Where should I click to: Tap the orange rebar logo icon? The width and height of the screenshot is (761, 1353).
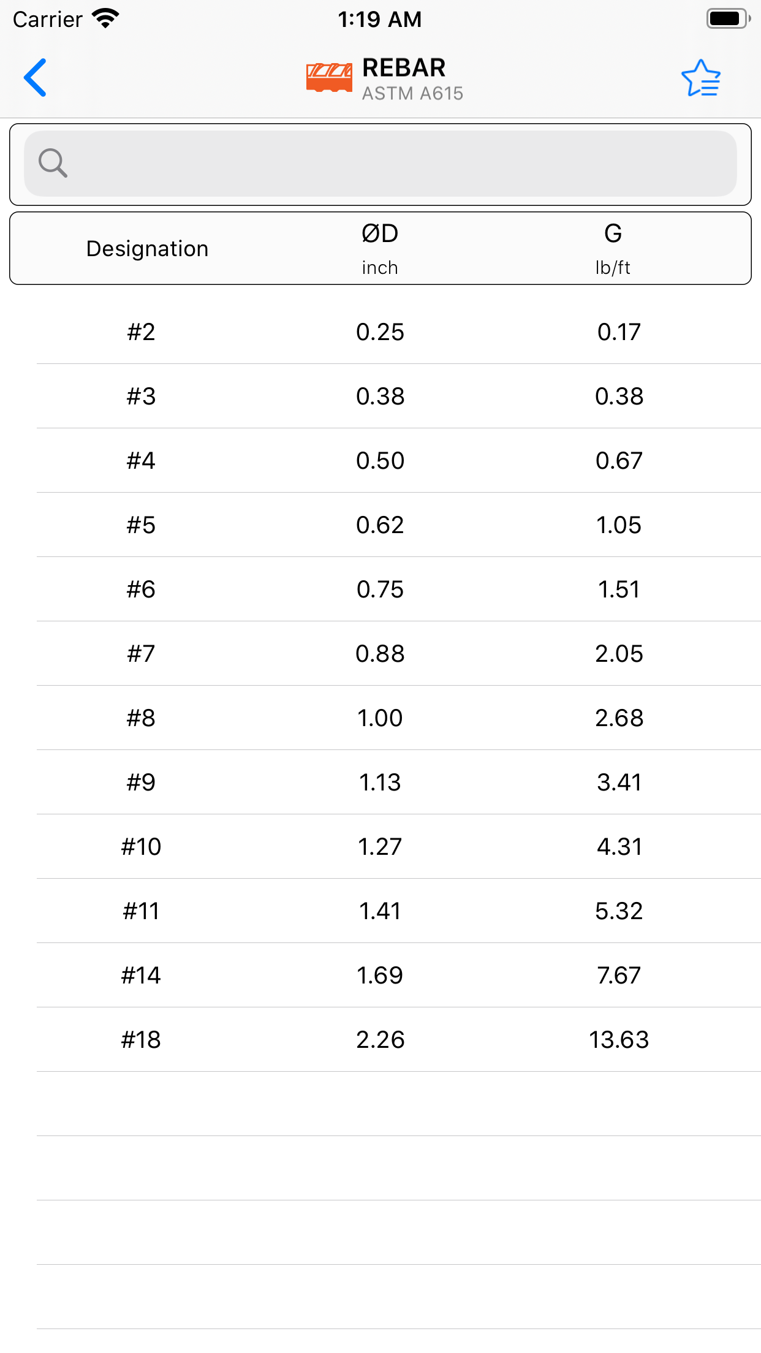tap(329, 76)
